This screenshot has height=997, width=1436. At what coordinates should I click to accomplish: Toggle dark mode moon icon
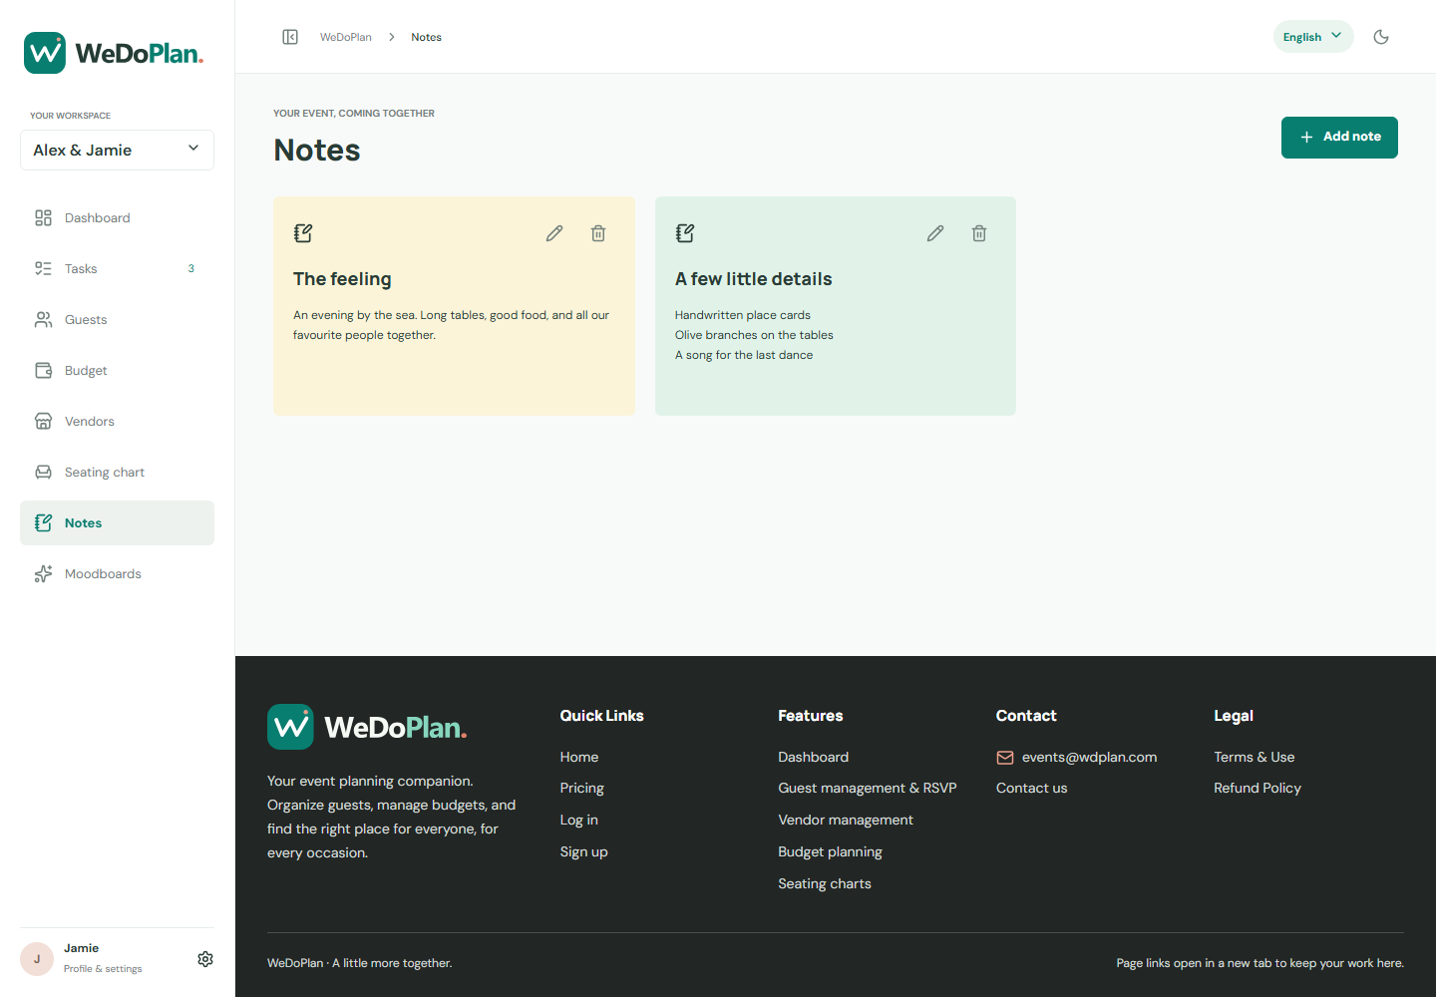[x=1381, y=37]
